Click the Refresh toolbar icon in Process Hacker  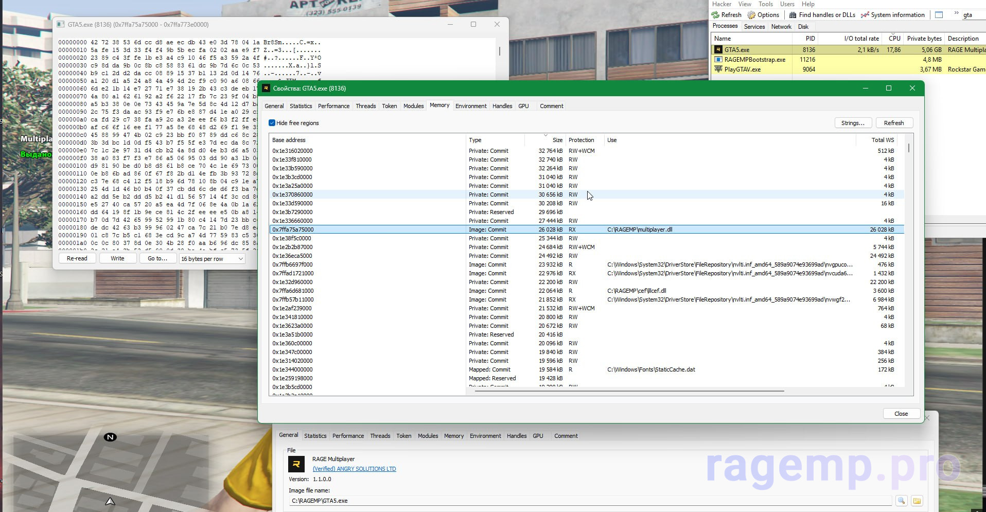715,15
